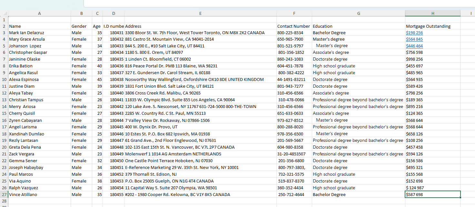Select Aleya Tabay's Associate's degree cell
Viewport: 475px width, 207px height.
tap(359, 93)
